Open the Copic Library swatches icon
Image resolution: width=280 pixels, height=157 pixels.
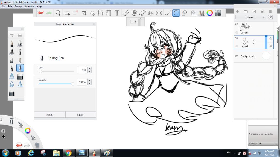[x=218, y=13]
